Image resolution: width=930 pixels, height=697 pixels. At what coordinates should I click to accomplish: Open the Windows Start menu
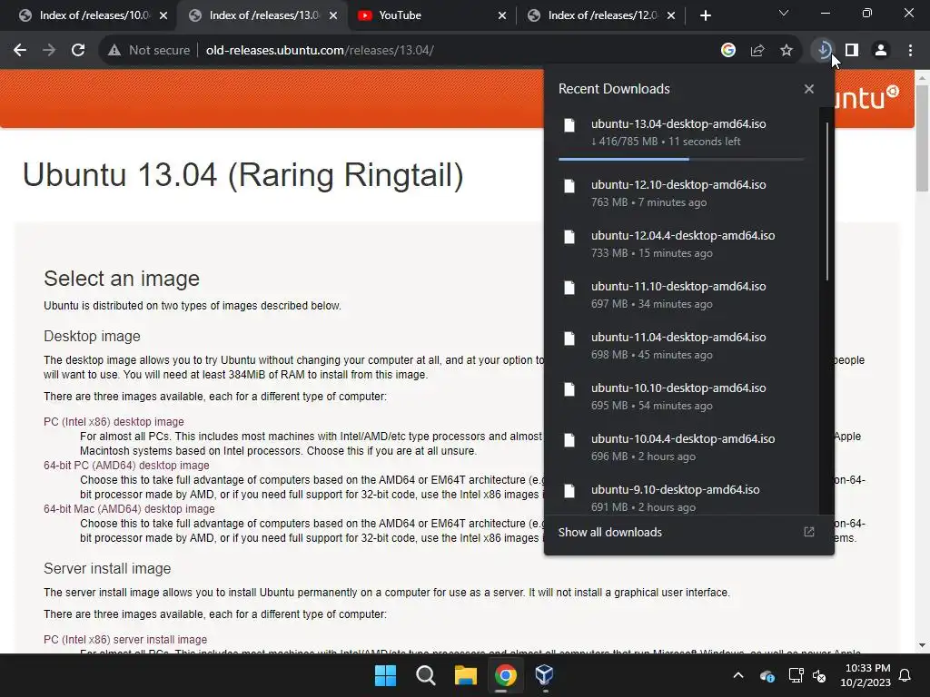click(385, 675)
